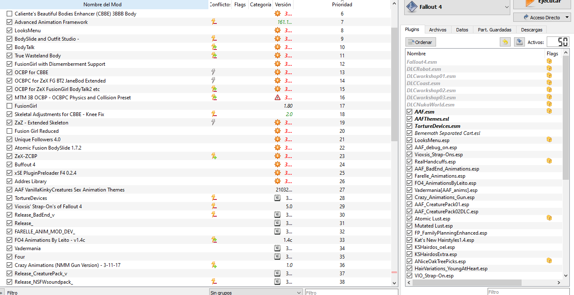Click the Activos counter display showing 50

coord(558,42)
